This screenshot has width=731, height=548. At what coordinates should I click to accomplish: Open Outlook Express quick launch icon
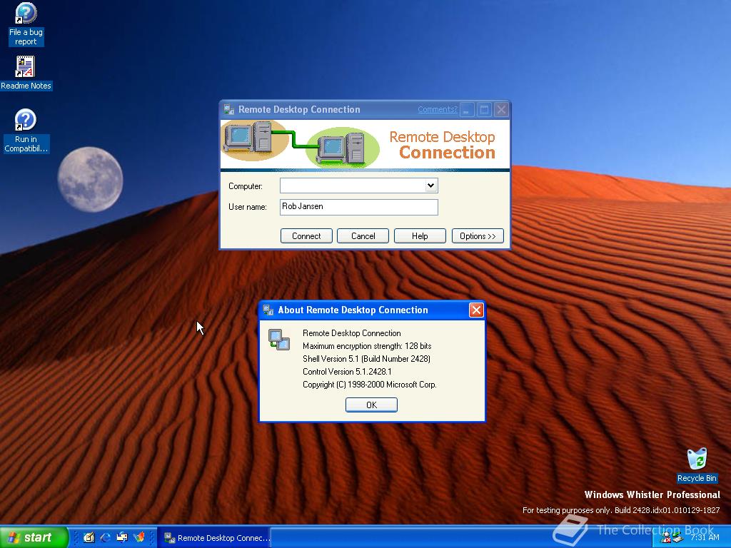tap(122, 537)
